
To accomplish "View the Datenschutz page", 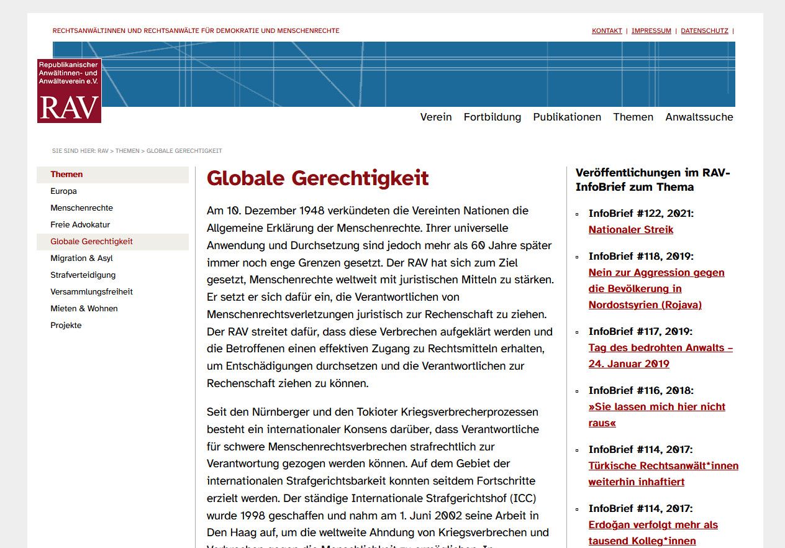I will click(704, 30).
